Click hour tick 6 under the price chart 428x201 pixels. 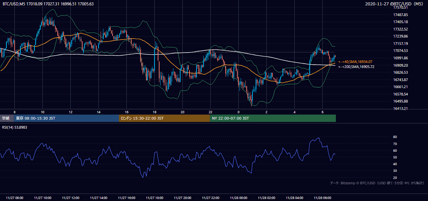[322, 112]
